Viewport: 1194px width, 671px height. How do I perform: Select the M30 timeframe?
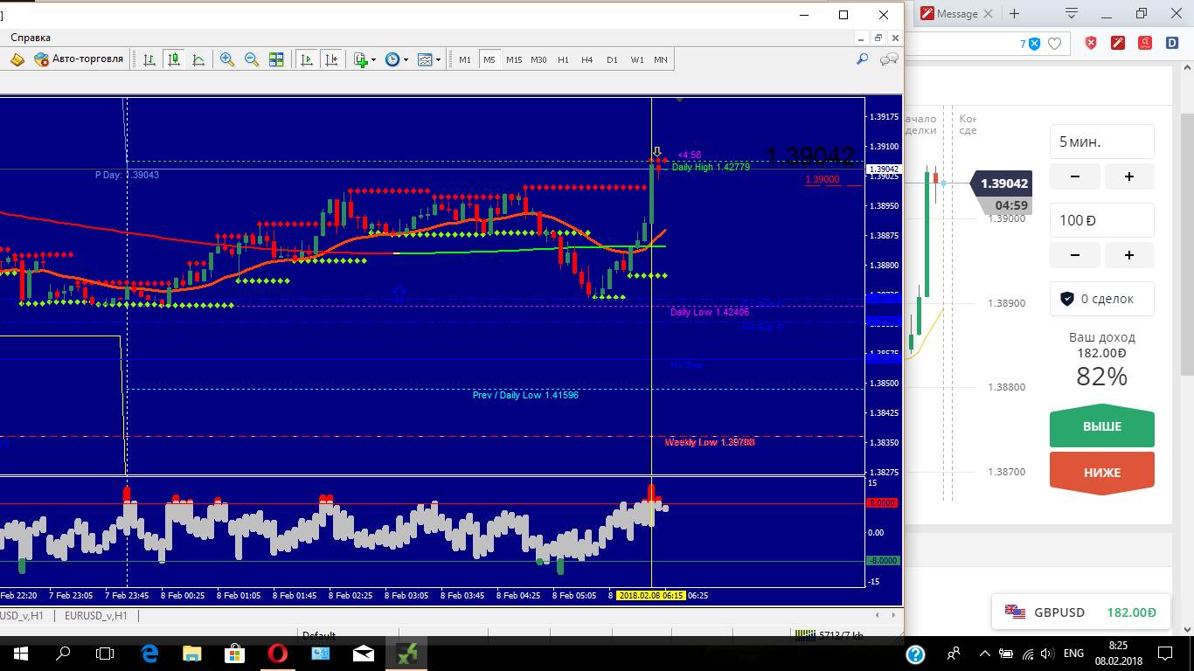coord(538,59)
